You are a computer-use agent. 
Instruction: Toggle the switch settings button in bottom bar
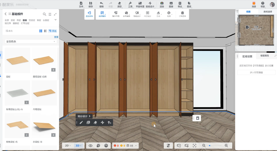[x=168, y=146]
